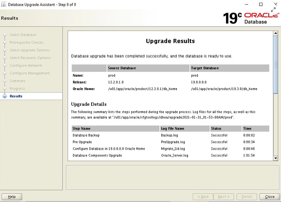Click the Close button at bottom
Screen dimensions: 281x202
click(x=270, y=197)
